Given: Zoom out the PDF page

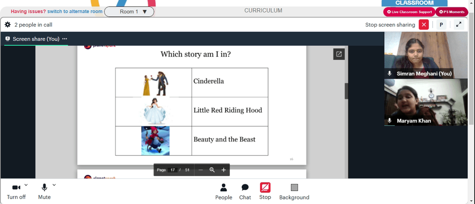Looking at the screenshot, I should point(200,170).
